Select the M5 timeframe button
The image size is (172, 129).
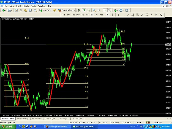pos(69,15)
